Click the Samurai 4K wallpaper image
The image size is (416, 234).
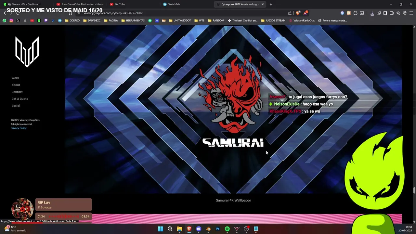click(233, 109)
